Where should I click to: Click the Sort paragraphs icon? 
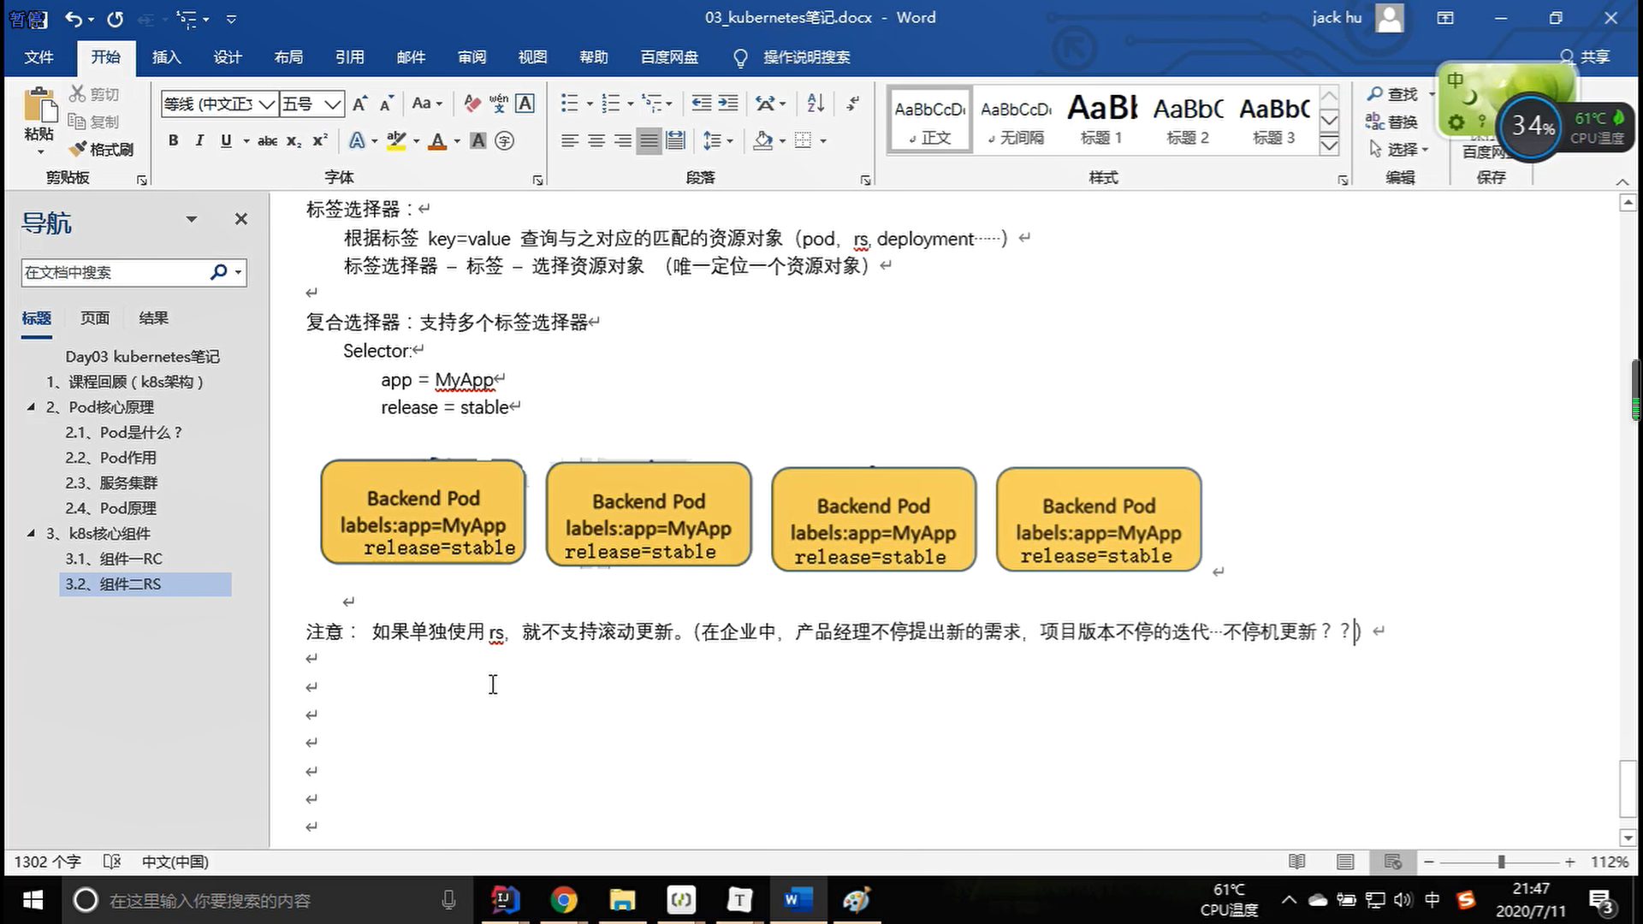(x=816, y=104)
